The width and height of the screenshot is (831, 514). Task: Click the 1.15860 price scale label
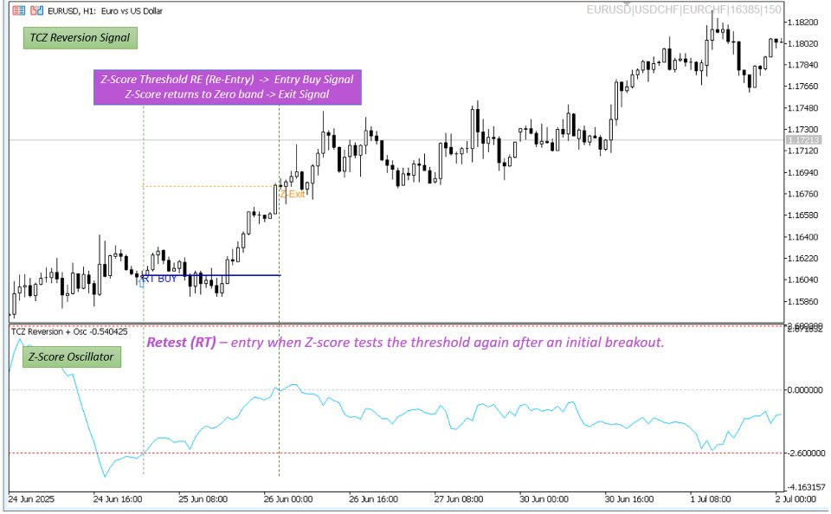803,301
